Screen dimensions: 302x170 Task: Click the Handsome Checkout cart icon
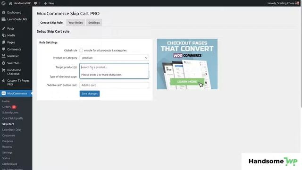(3, 70)
